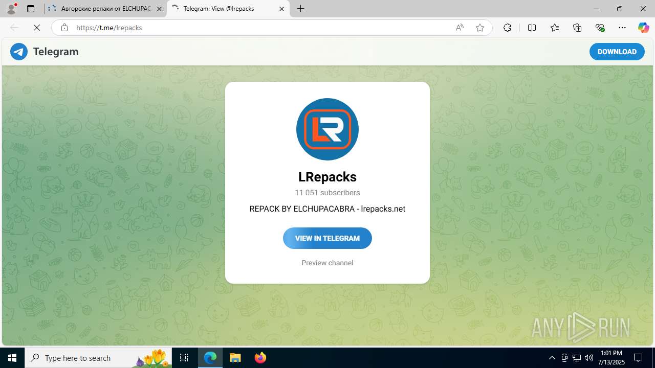Open Settings and more menu

tap(622, 28)
